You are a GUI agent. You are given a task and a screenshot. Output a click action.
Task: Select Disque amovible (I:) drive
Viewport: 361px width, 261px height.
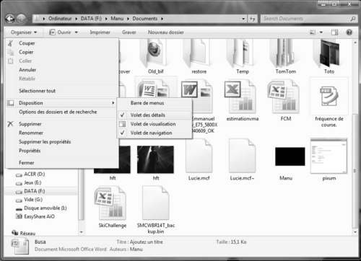tap(45, 208)
